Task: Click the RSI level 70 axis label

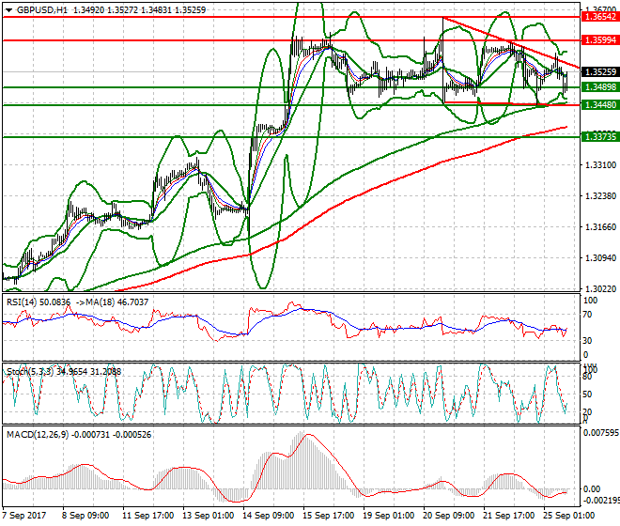Action: click(x=587, y=315)
